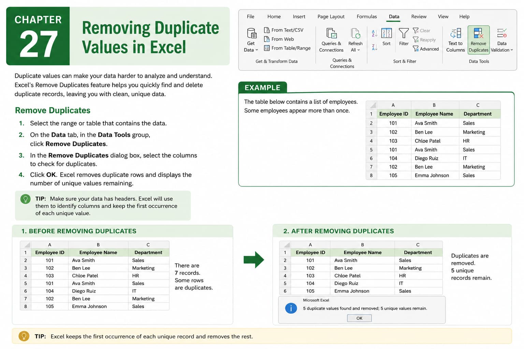Click the Remove Duplicates ribbon button
This screenshot has width=524, height=349.
pos(479,40)
